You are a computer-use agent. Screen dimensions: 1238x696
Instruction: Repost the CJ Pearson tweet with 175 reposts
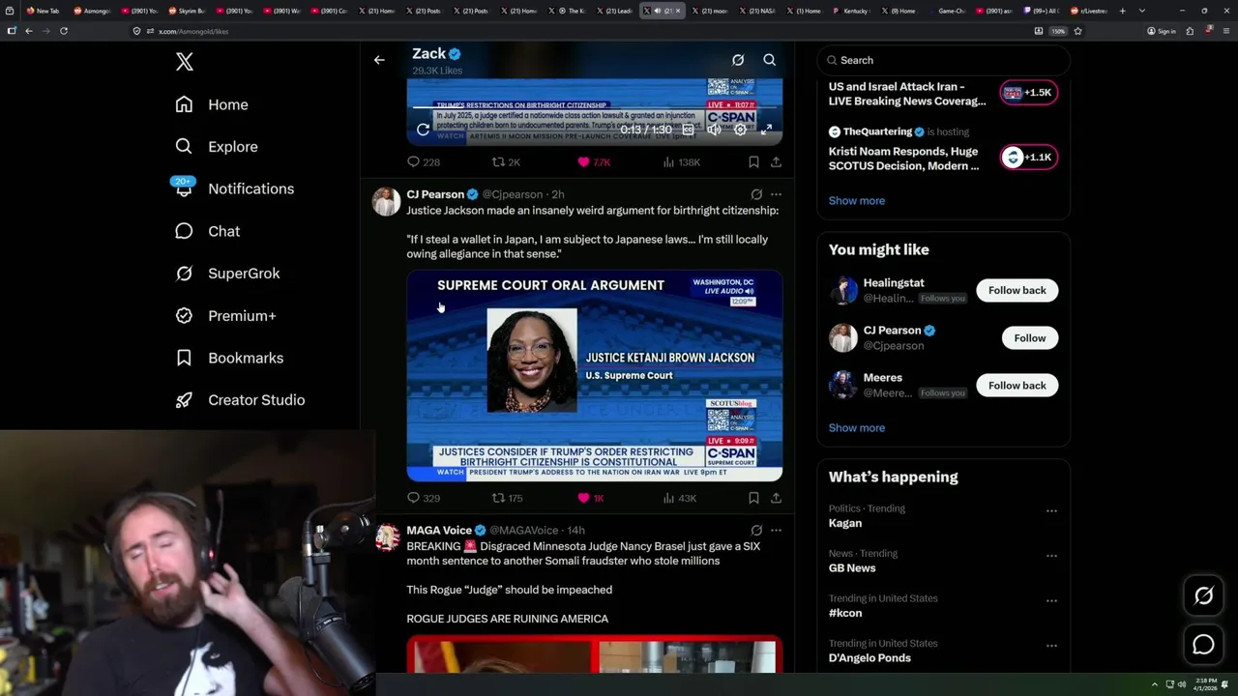pyautogui.click(x=507, y=498)
